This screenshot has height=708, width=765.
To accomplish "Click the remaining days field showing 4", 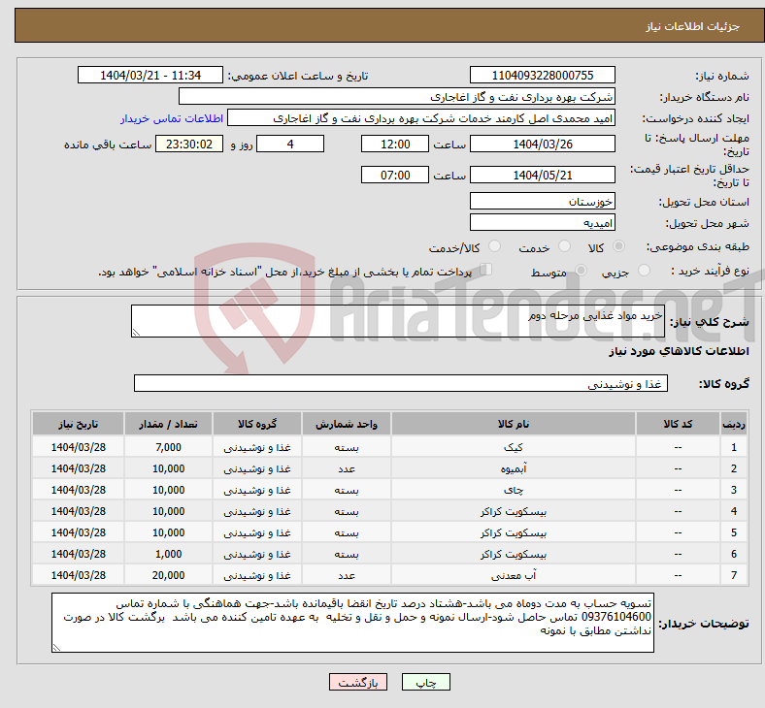I will [x=290, y=144].
